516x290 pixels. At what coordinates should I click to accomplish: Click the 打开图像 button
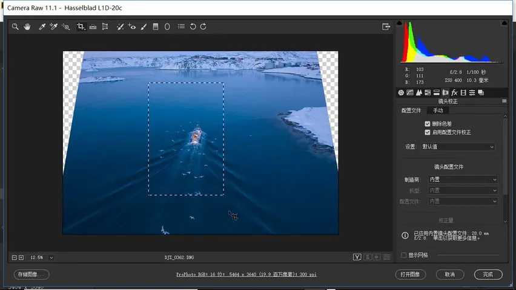(x=411, y=274)
